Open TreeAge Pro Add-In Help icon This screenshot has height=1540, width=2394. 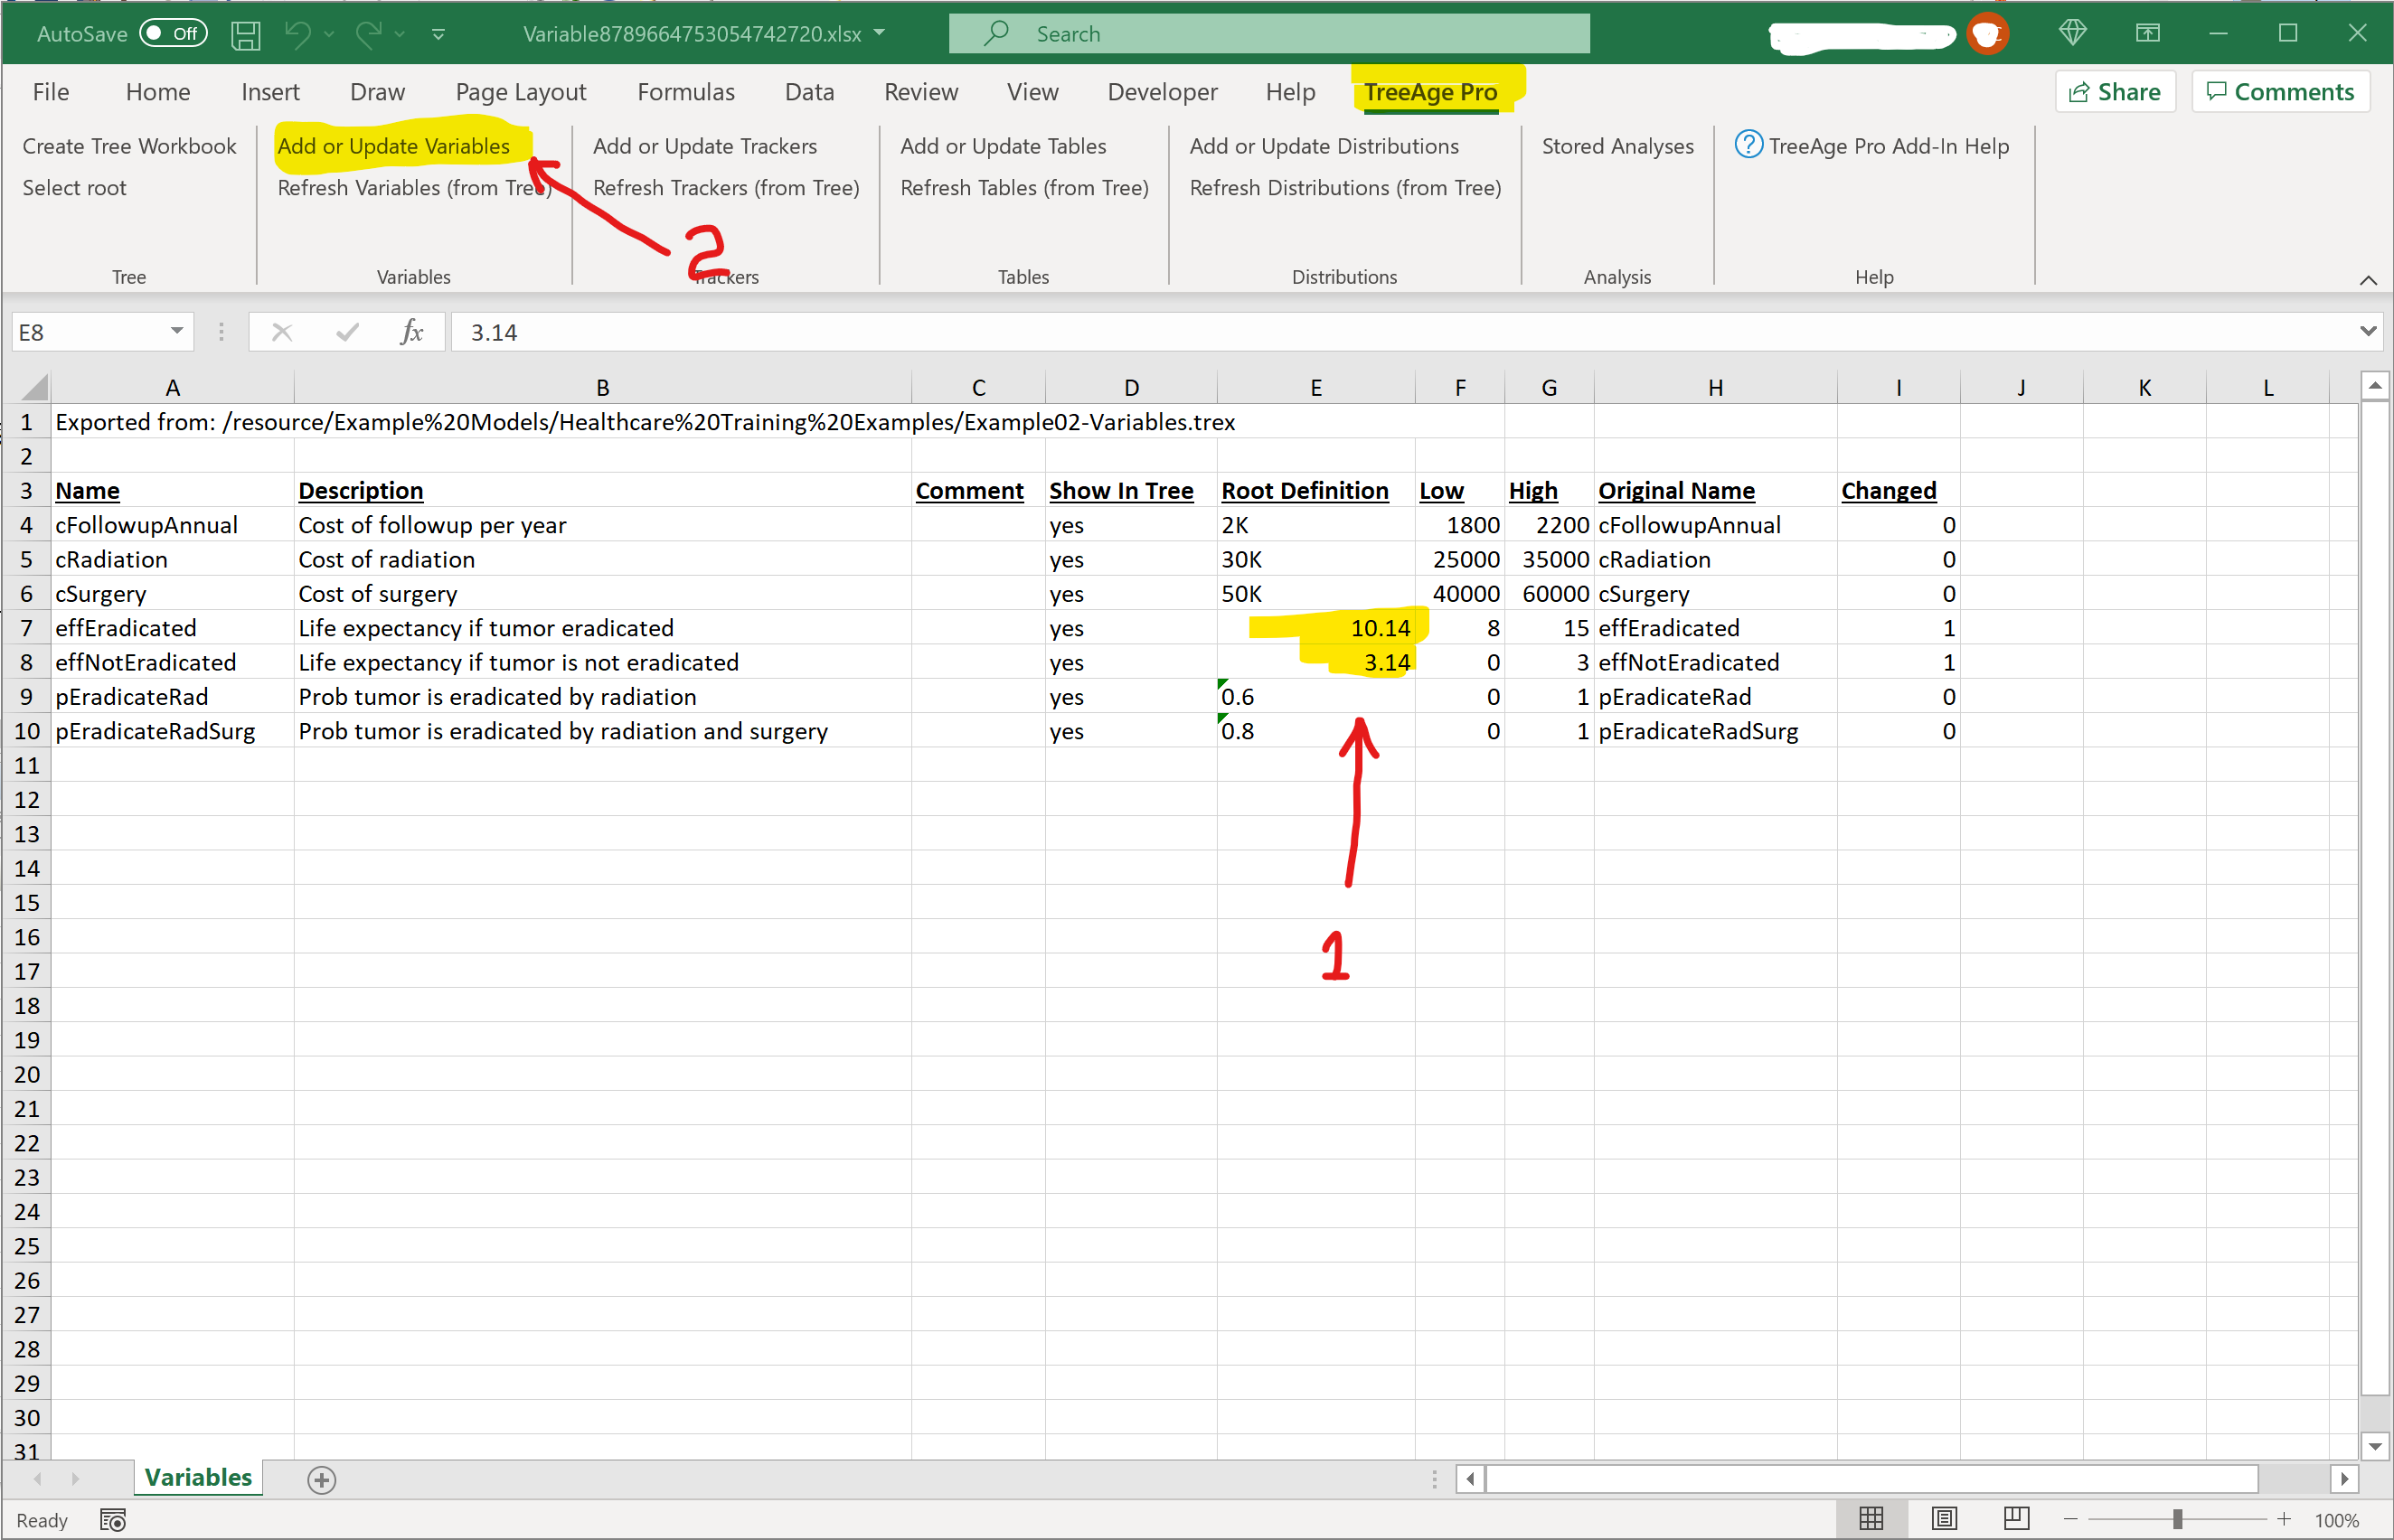tap(1747, 145)
